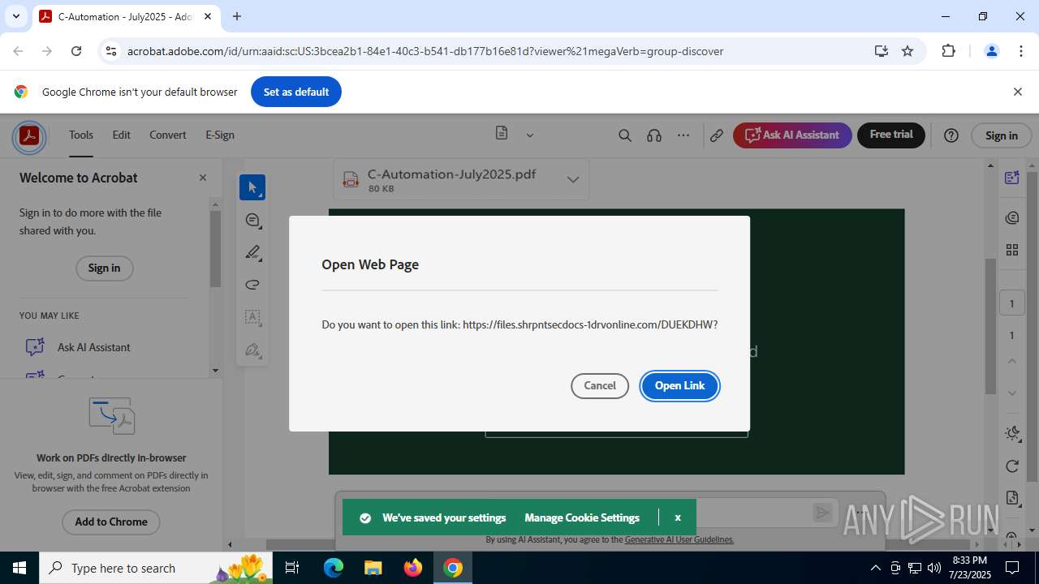Toggle the dark mode brightness icon

(1011, 433)
